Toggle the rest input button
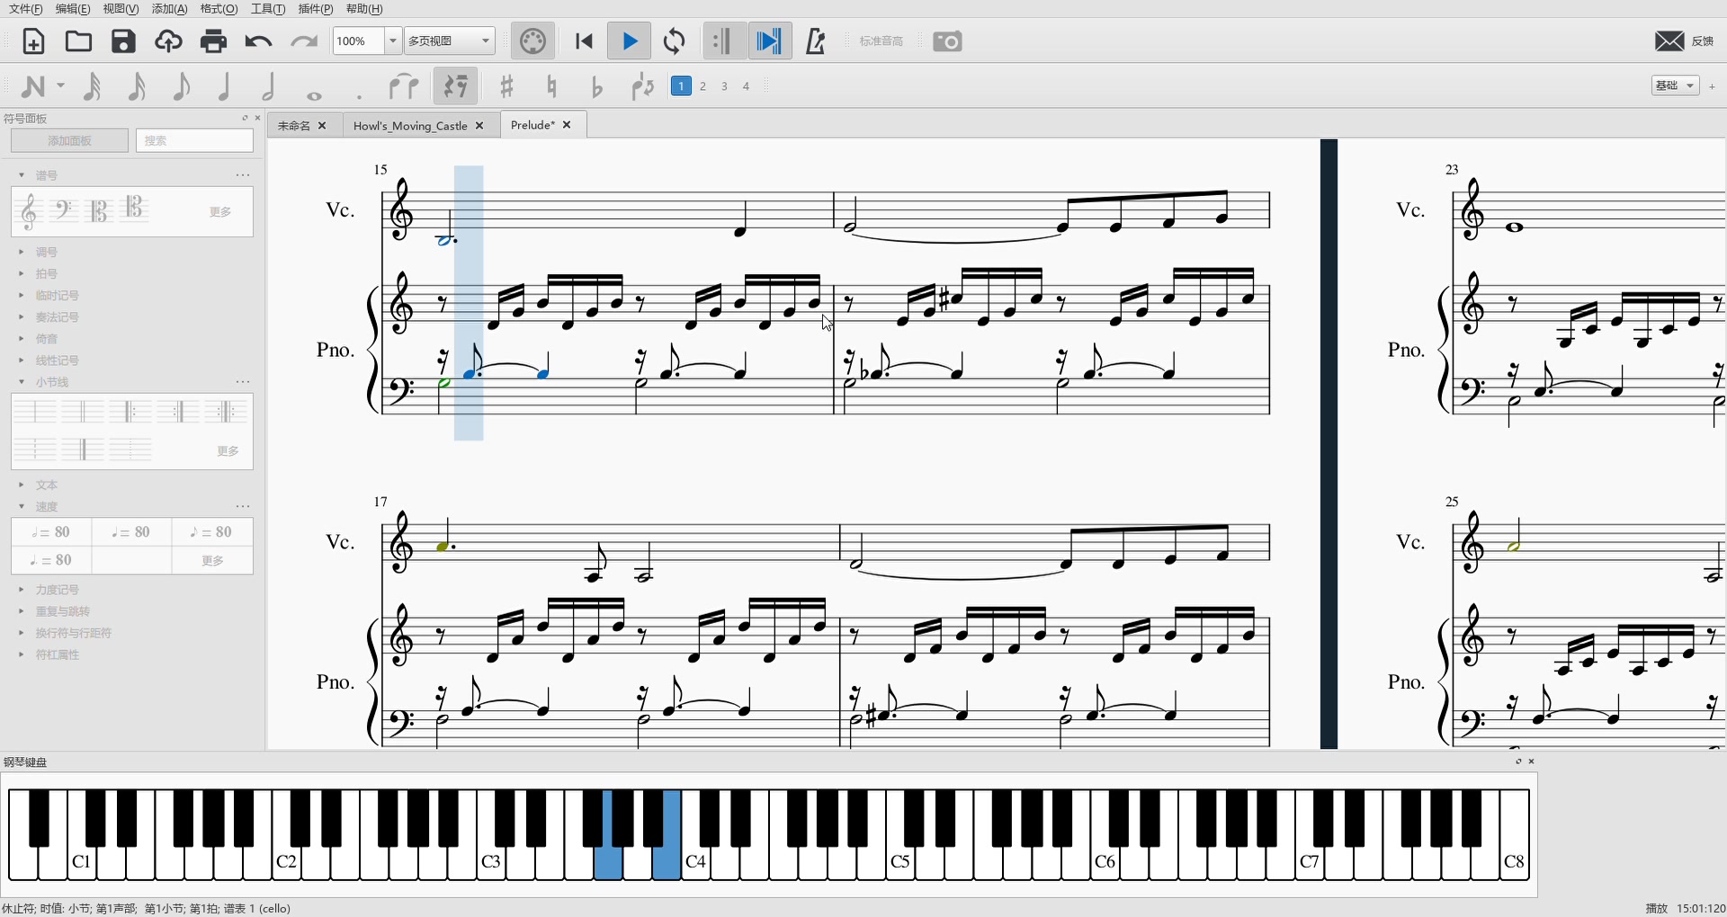This screenshot has height=917, width=1727. 456,86
